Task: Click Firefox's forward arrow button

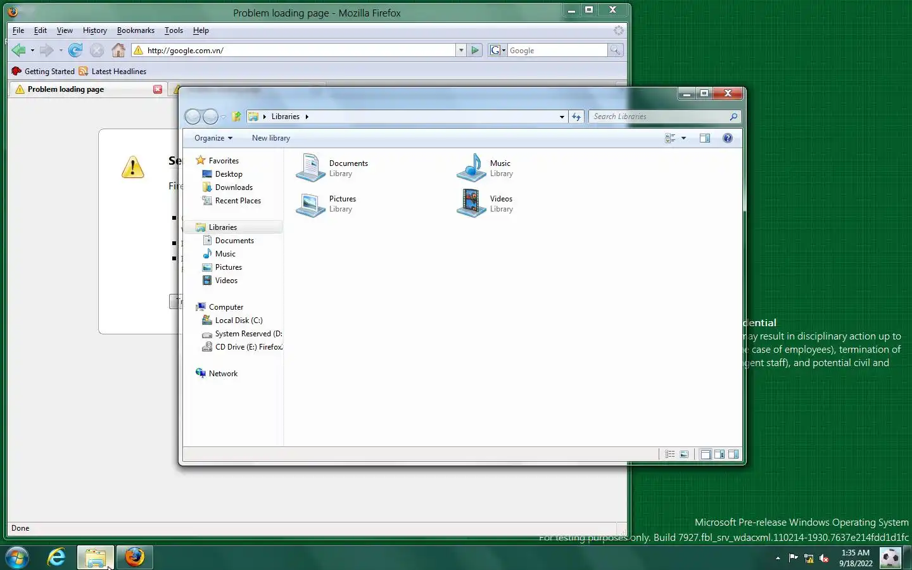Action: (x=46, y=50)
